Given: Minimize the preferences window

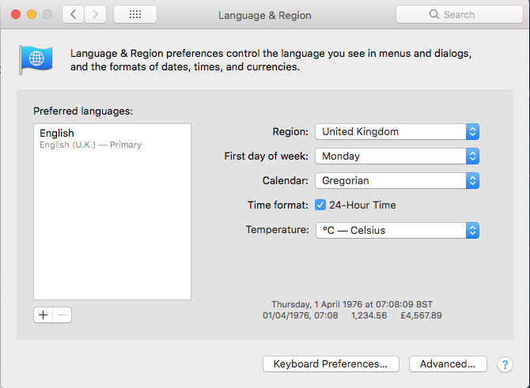Looking at the screenshot, I should pos(32,14).
